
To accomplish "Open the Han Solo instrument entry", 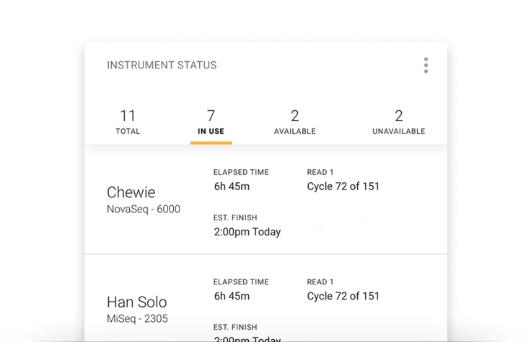I will [x=136, y=302].
